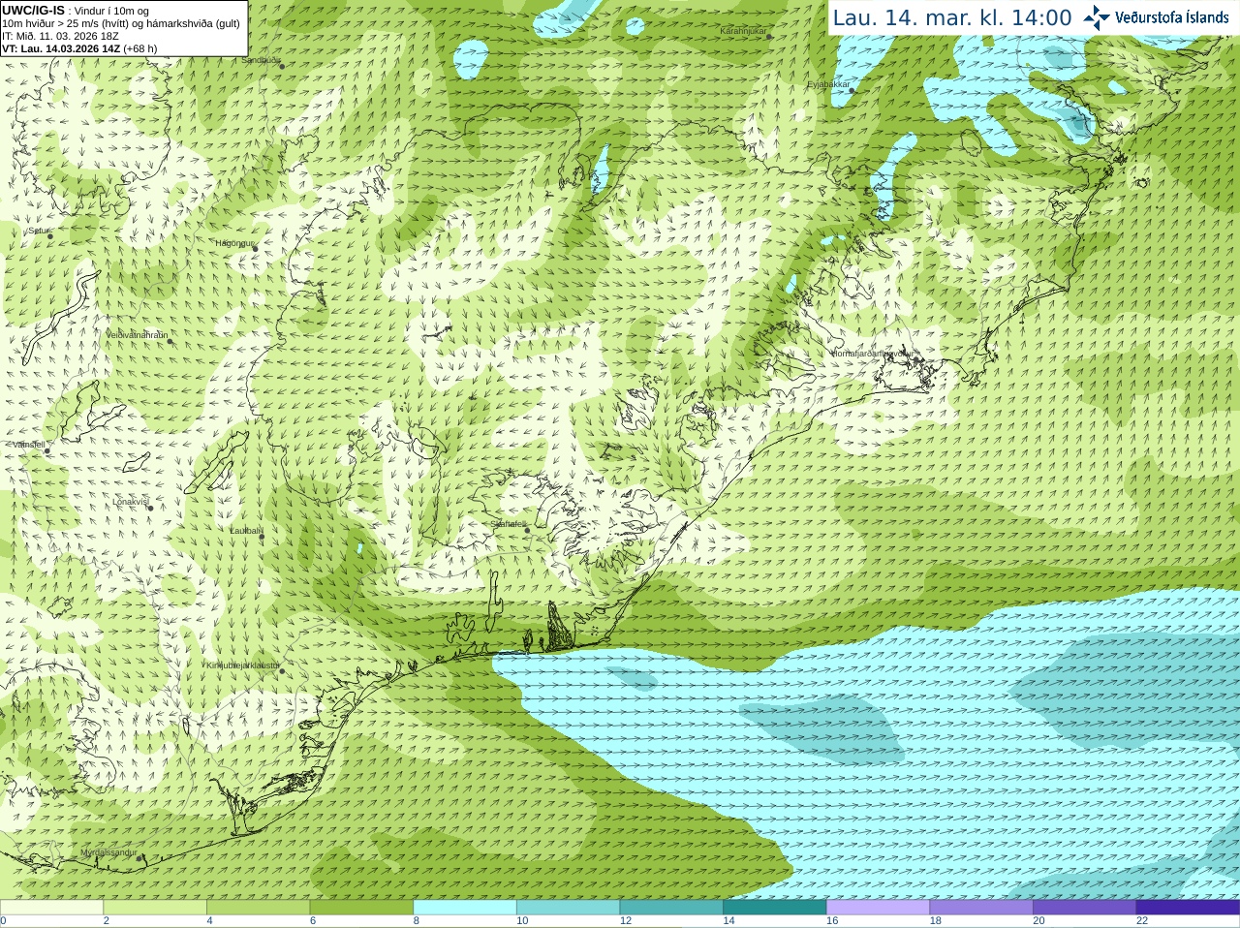The height and width of the screenshot is (928, 1240).
Task: Click the 6–8 m/s legend color
Action: tap(361, 908)
